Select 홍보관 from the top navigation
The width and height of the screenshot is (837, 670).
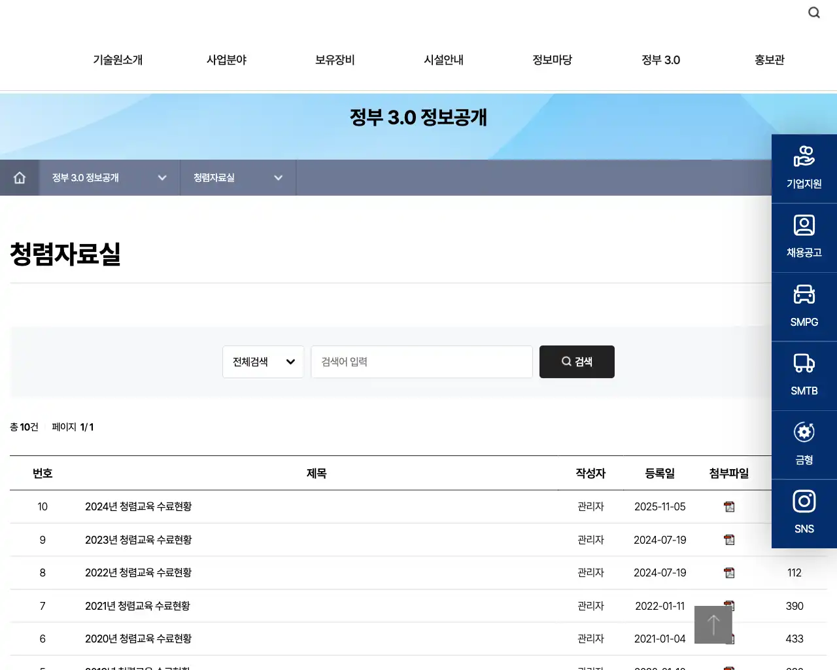point(769,60)
